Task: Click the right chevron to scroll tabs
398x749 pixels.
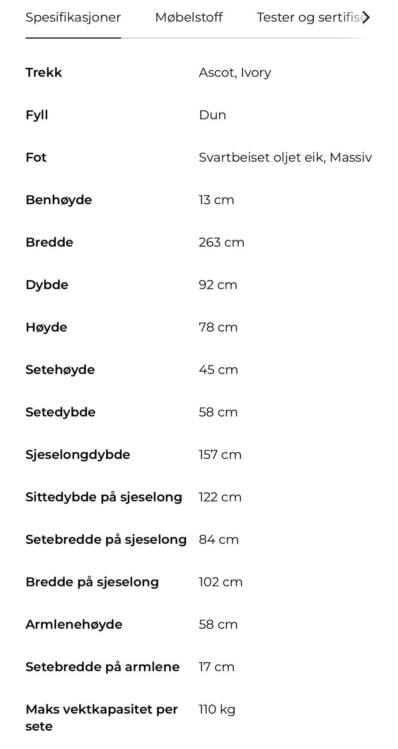Action: point(366,17)
